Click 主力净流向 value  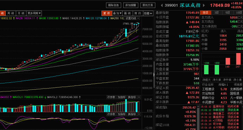point(237,26)
